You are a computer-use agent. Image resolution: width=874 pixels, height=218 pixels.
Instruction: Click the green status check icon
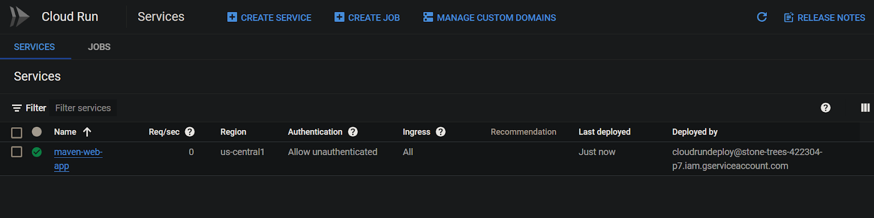tap(37, 152)
